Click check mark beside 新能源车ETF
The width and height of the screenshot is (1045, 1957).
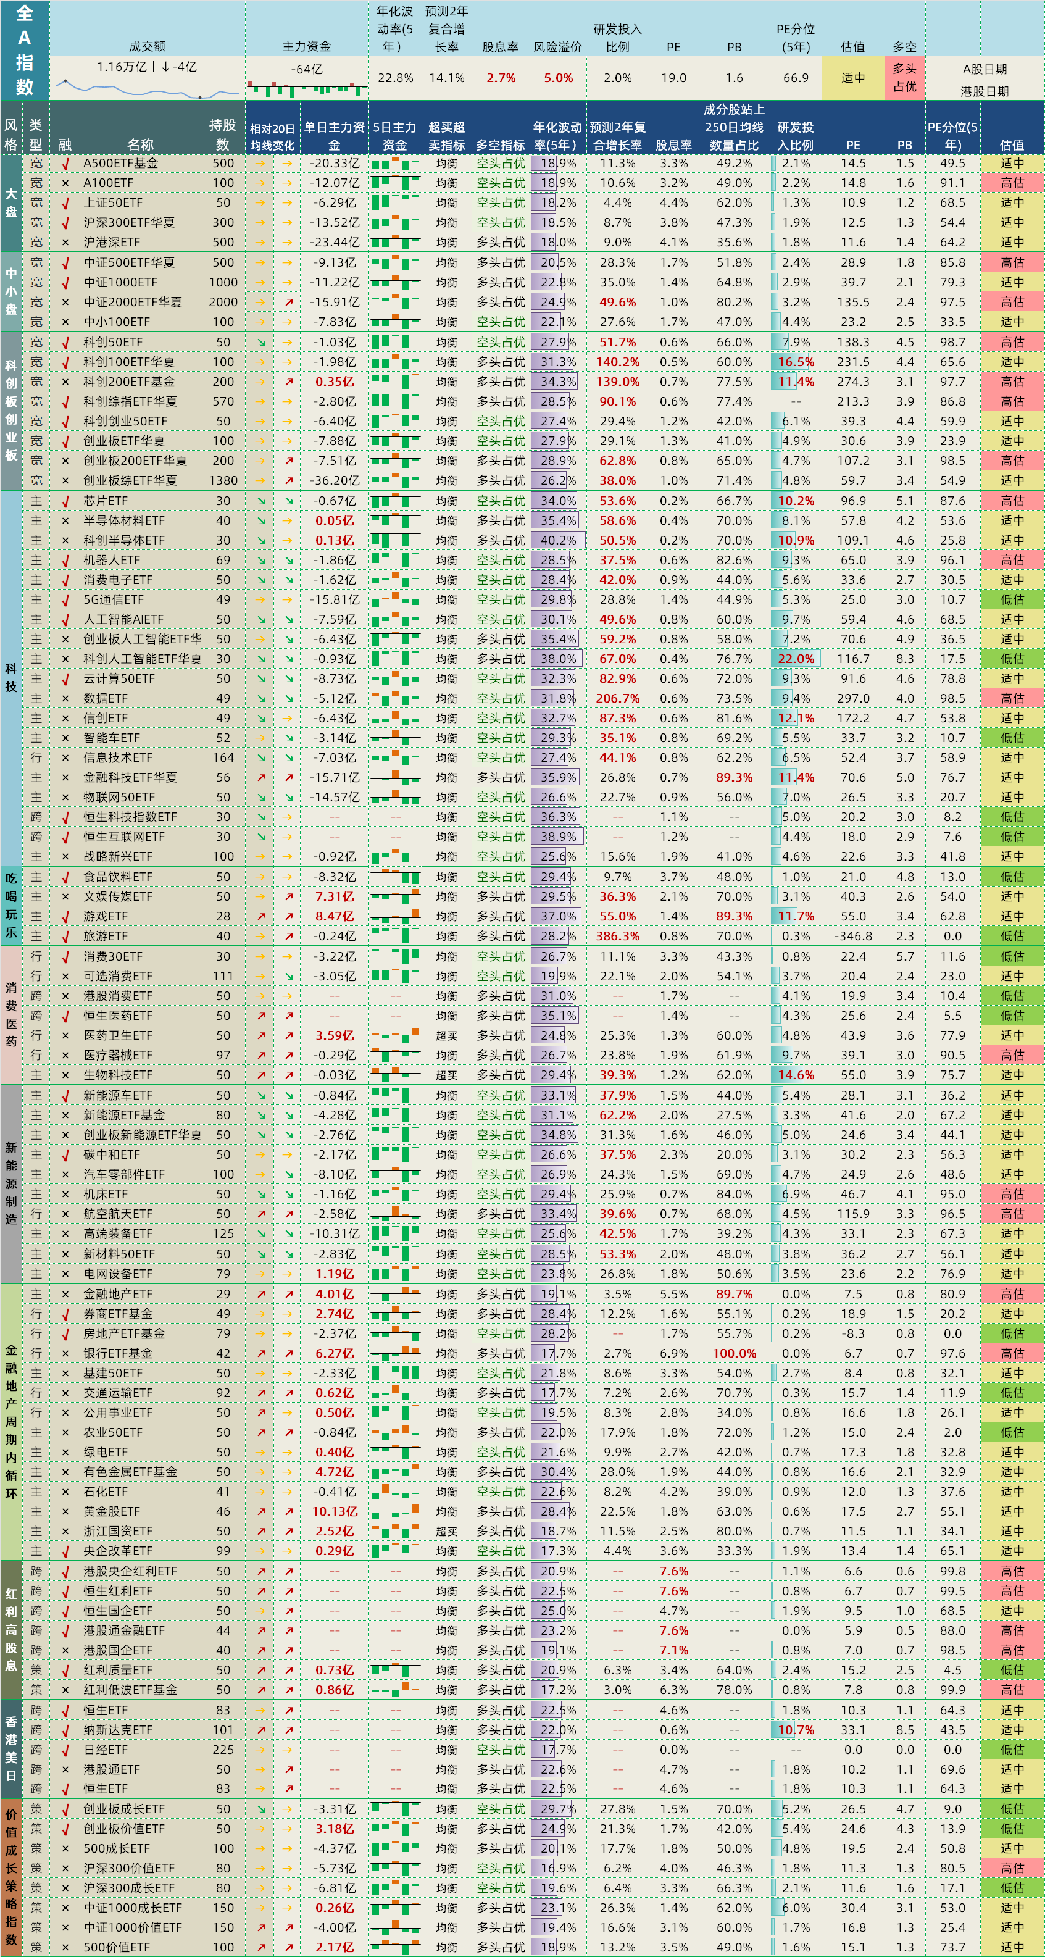pos(65,1096)
